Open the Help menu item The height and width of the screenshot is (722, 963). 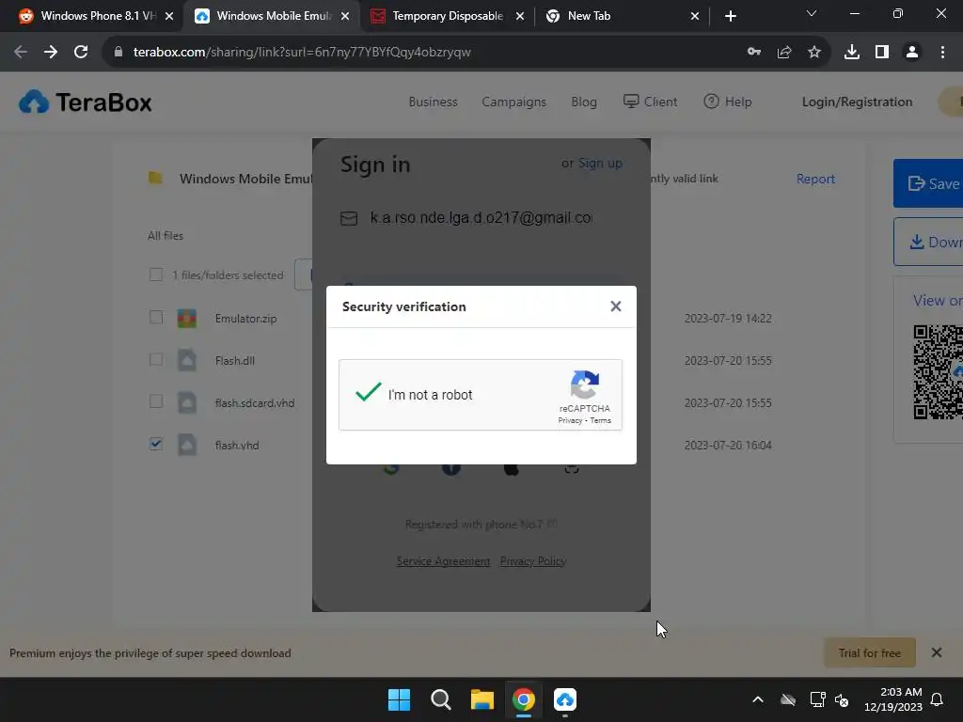728,102
